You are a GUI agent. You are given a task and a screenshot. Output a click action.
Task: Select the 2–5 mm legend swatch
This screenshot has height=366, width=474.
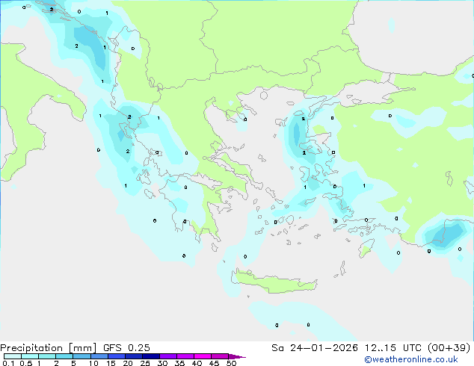coord(64,356)
